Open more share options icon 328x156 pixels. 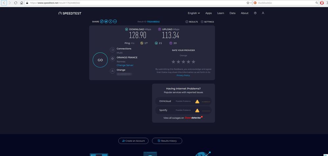(115, 22)
